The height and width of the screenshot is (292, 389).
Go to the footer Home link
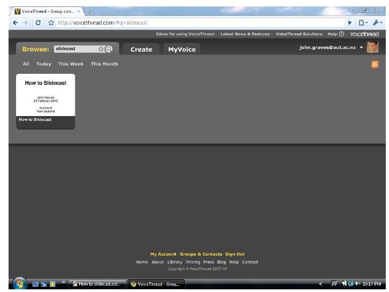(142, 262)
